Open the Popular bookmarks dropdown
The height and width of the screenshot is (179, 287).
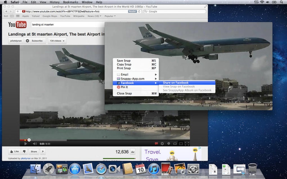point(110,16)
